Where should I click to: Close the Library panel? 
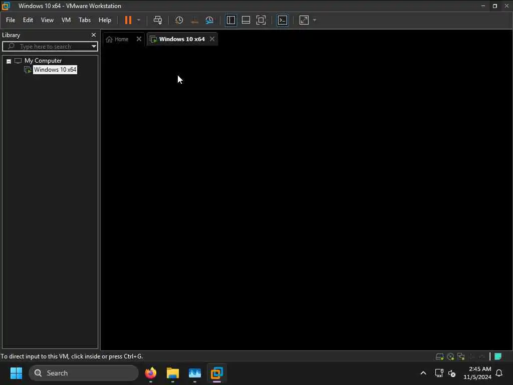point(94,35)
